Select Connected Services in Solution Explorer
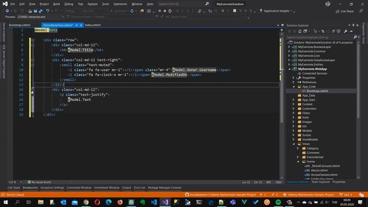This screenshot has width=368, height=207. (315, 74)
